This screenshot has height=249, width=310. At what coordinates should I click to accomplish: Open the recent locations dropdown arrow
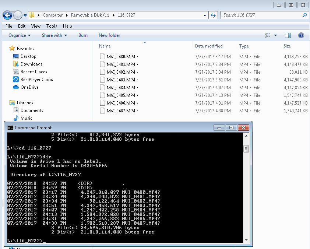(x=25, y=15)
